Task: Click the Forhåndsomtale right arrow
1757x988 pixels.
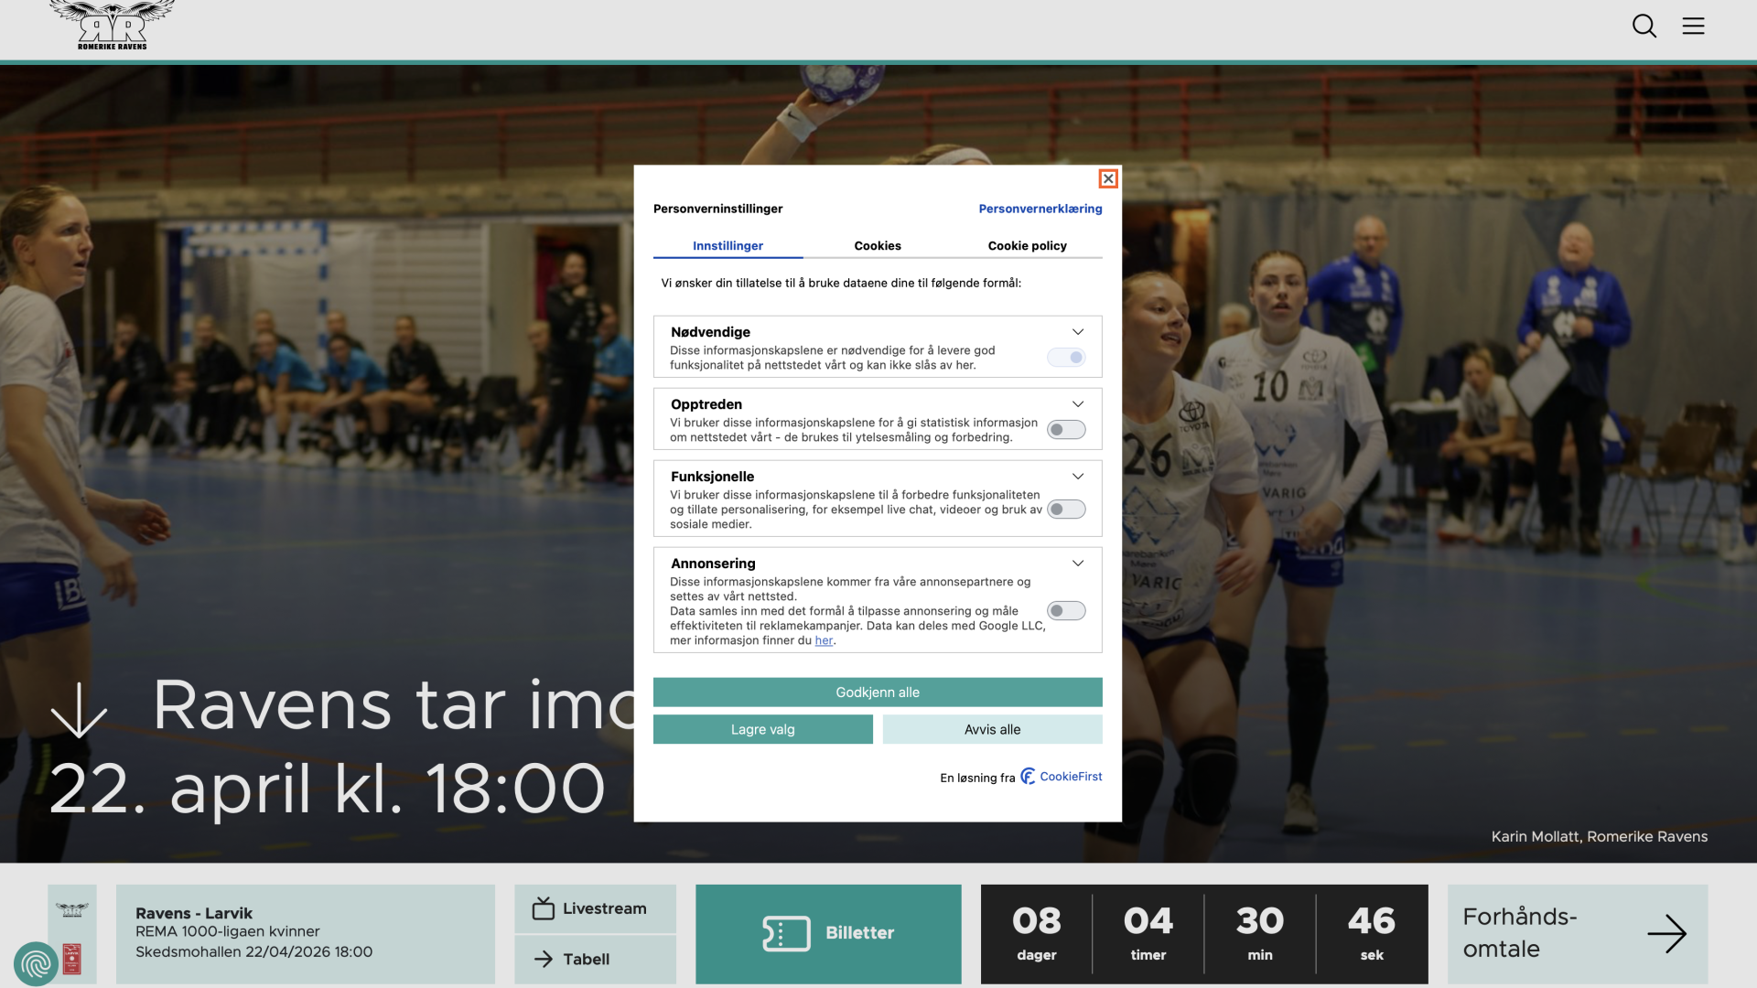Action: [1666, 934]
